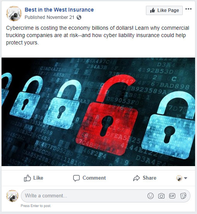This screenshot has height=214, width=197.
Task: Click the Published November 21 timestamp
Action: pyautogui.click(x=50, y=17)
